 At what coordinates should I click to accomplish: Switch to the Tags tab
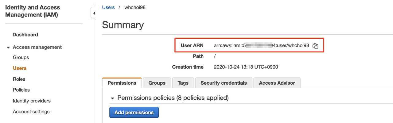183,83
